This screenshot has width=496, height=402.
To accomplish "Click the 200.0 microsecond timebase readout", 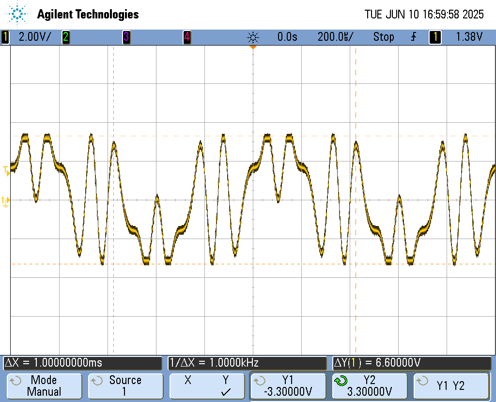I will [335, 37].
